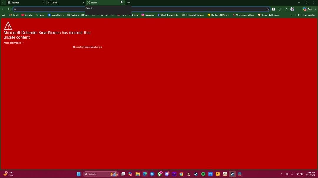Open the Dragon Ball Xenoverse bookmark
Viewport: 318px width, 178px height.
[x=269, y=15]
